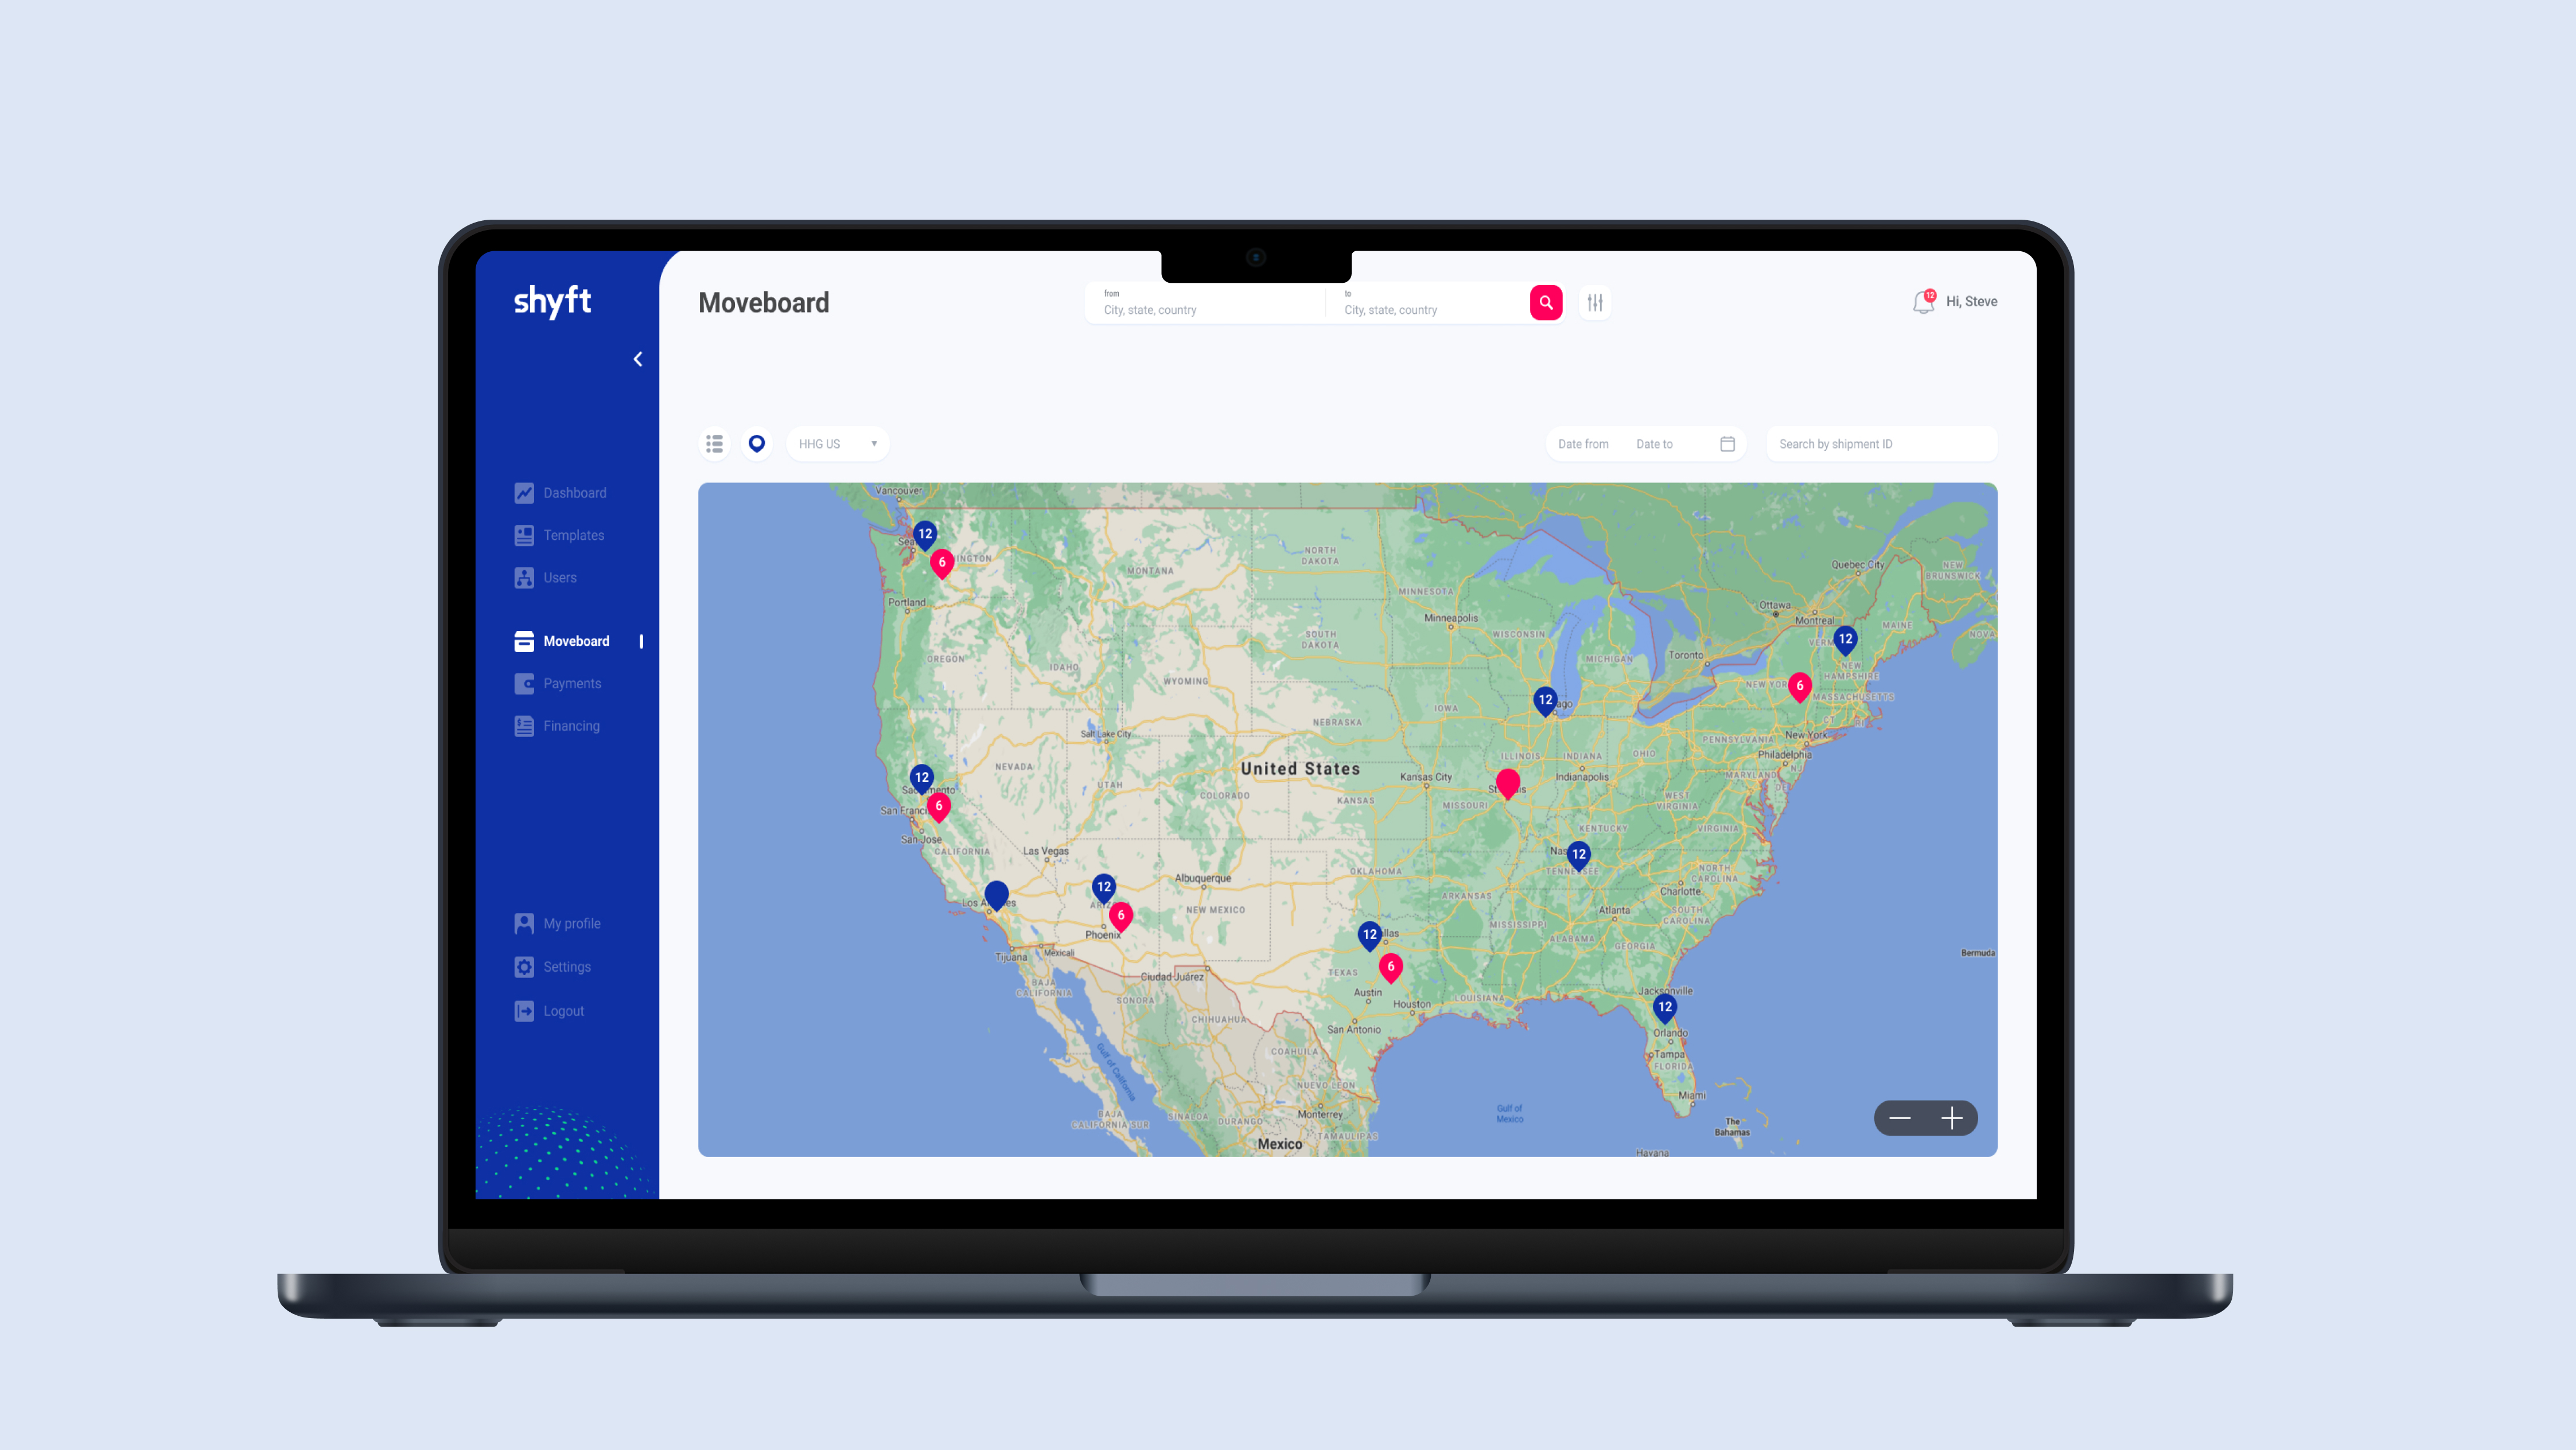Select blue 12 marker near Jacksonville

1664,1008
